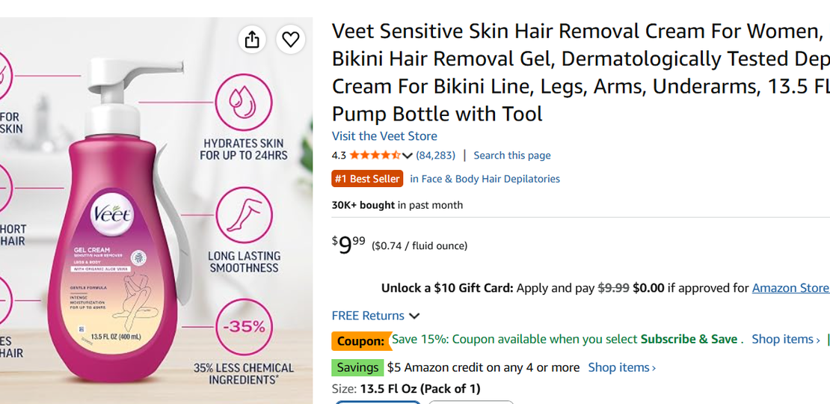Click Shop items next to Amazon credit savings

(x=622, y=367)
